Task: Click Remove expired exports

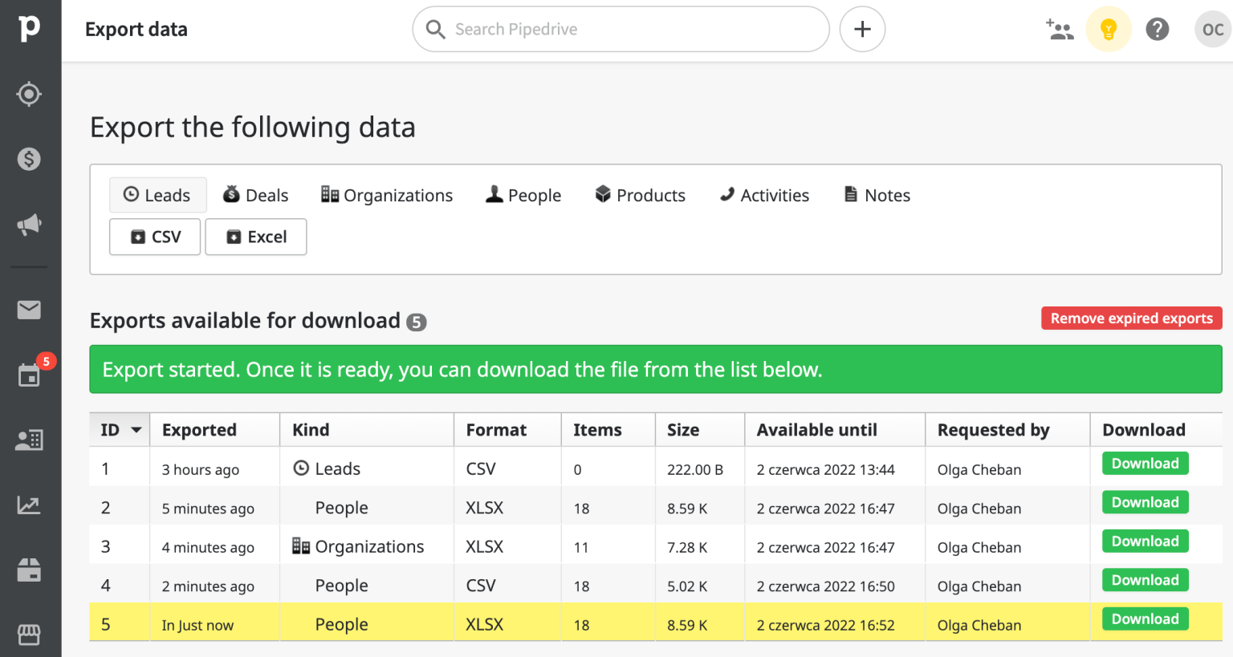Action: (1131, 318)
